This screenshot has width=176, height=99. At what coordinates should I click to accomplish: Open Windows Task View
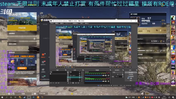click(x=15, y=97)
